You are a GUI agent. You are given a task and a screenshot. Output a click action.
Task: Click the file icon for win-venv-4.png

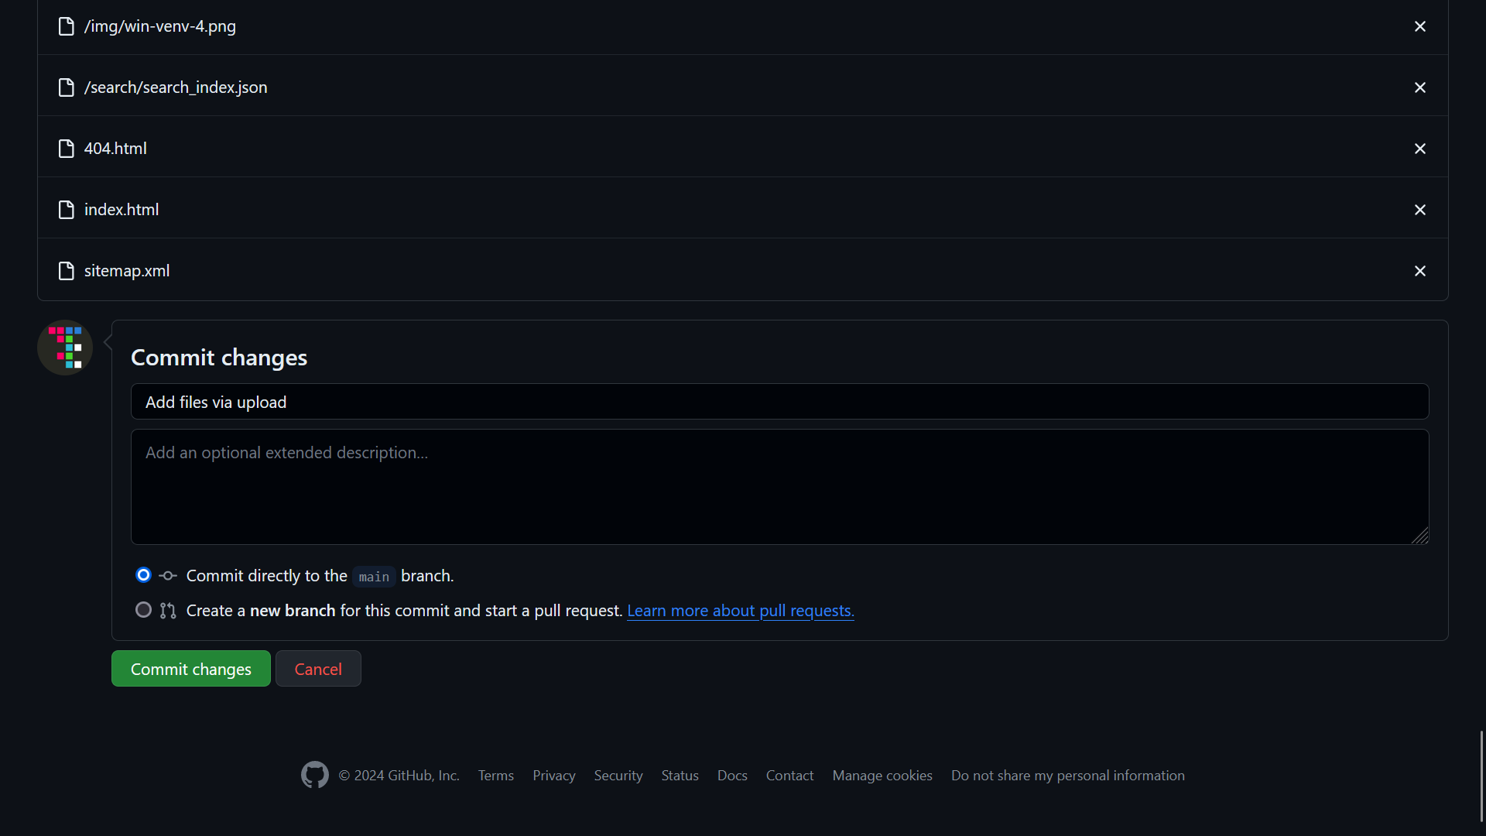coord(67,26)
